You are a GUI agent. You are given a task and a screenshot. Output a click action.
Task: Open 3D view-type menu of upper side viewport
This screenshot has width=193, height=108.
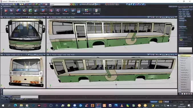48,17
